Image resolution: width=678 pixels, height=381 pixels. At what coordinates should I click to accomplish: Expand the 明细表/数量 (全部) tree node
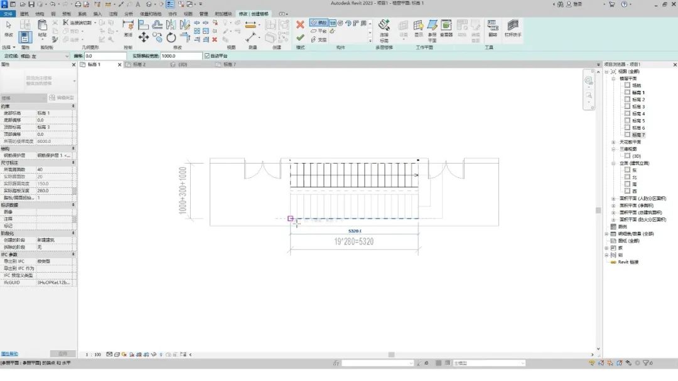pyautogui.click(x=606, y=234)
